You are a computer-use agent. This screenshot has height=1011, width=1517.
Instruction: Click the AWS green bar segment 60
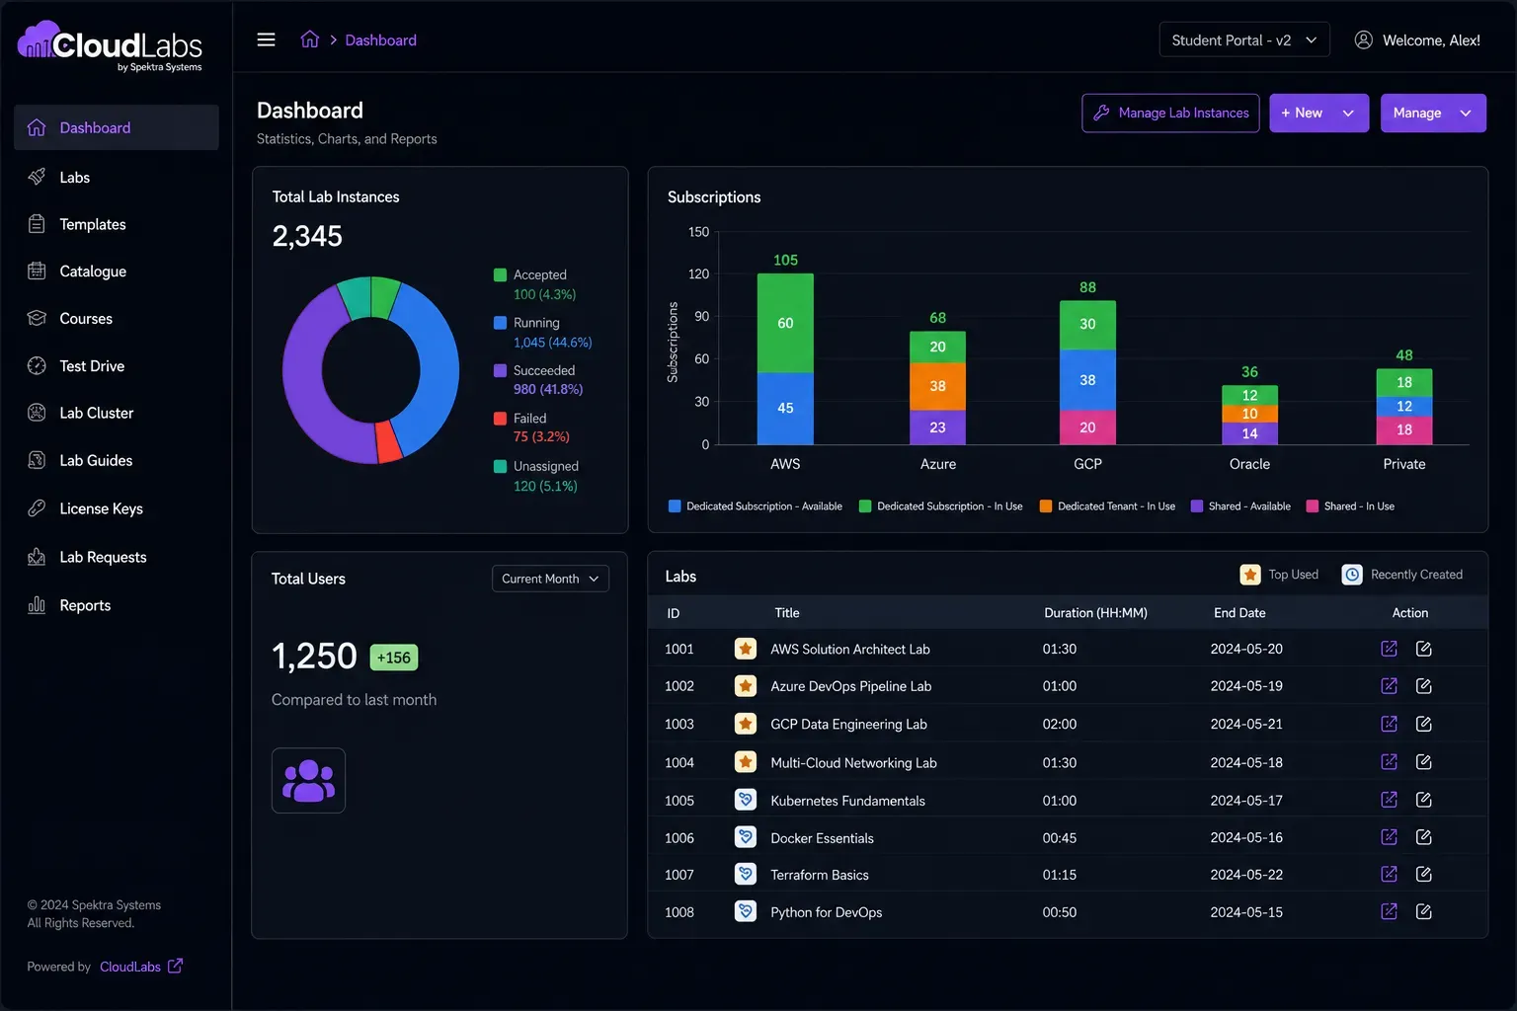tap(785, 323)
